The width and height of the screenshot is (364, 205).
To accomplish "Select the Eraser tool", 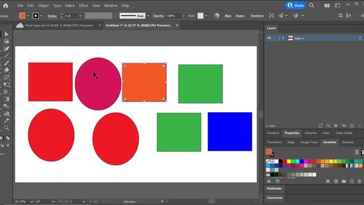I will coord(6,70).
